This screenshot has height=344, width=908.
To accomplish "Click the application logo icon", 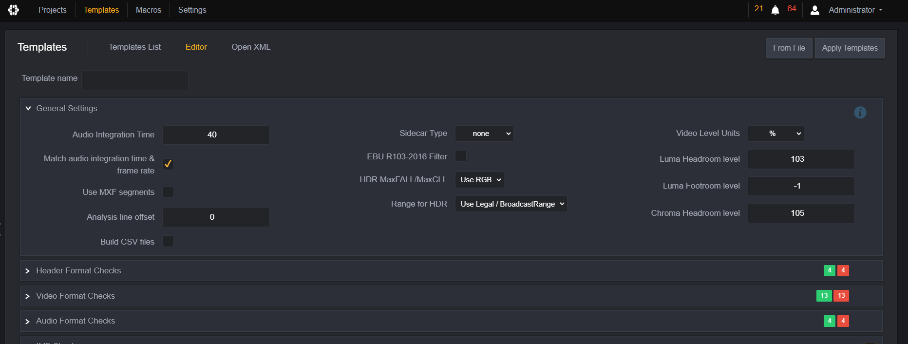I will coord(14,10).
